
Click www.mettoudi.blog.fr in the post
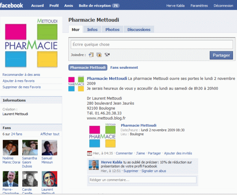(x=106, y=118)
